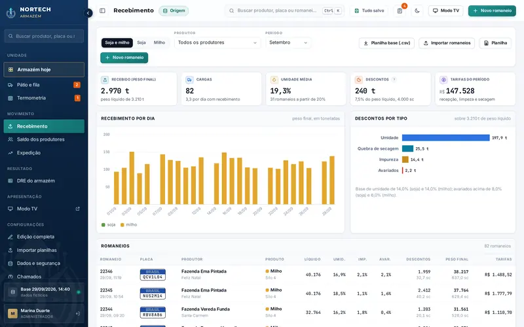Click the help icon next to Descontos
Image resolution: width=524 pixels, height=327 pixels.
pyautogui.click(x=394, y=79)
